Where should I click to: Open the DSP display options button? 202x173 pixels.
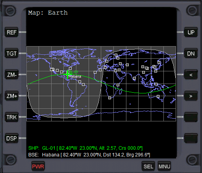click(11, 138)
